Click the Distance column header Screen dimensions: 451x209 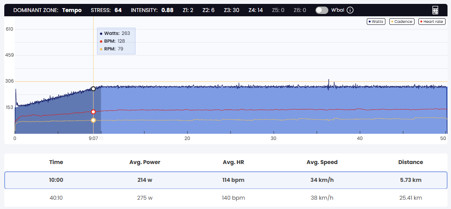point(410,162)
